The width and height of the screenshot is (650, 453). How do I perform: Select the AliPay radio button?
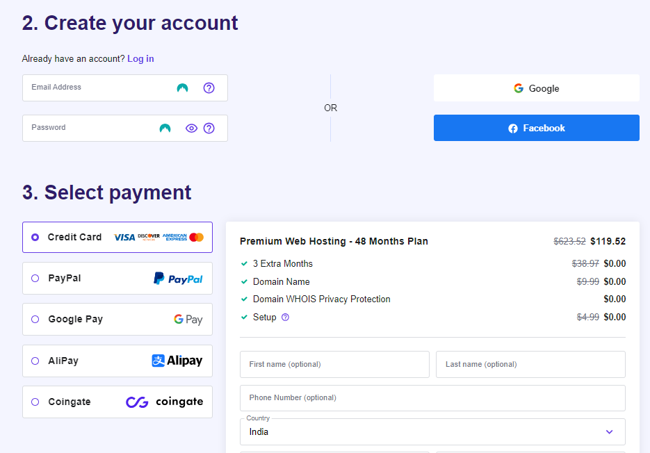35,361
